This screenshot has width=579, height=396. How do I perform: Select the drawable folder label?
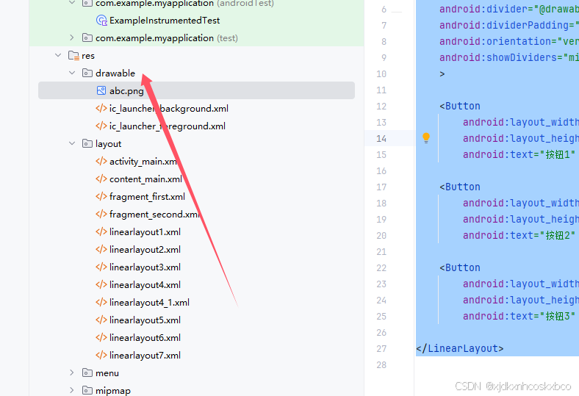coord(115,73)
